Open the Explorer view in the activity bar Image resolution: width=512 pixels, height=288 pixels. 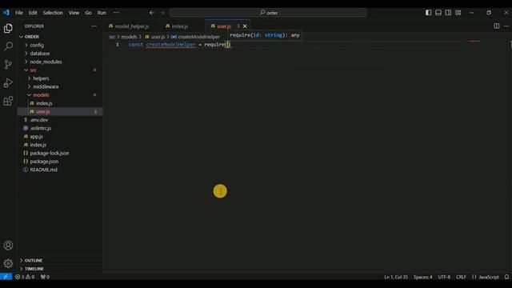pyautogui.click(x=8, y=29)
